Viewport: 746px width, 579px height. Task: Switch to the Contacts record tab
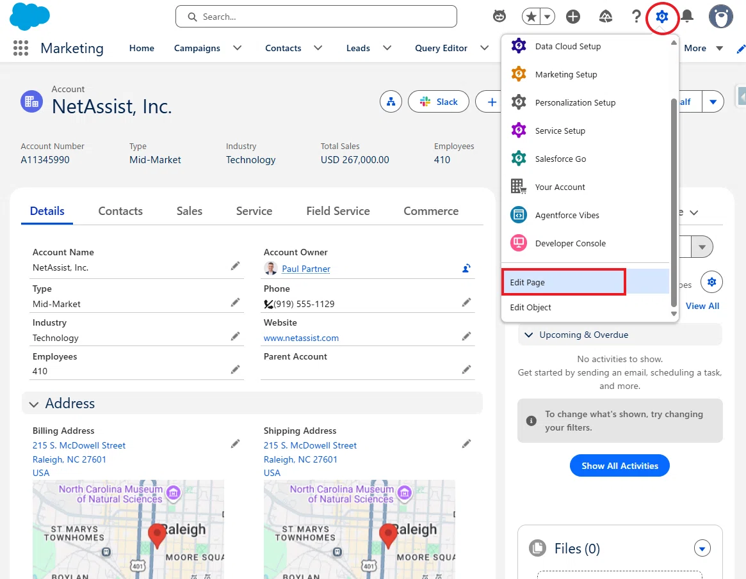pyautogui.click(x=120, y=211)
